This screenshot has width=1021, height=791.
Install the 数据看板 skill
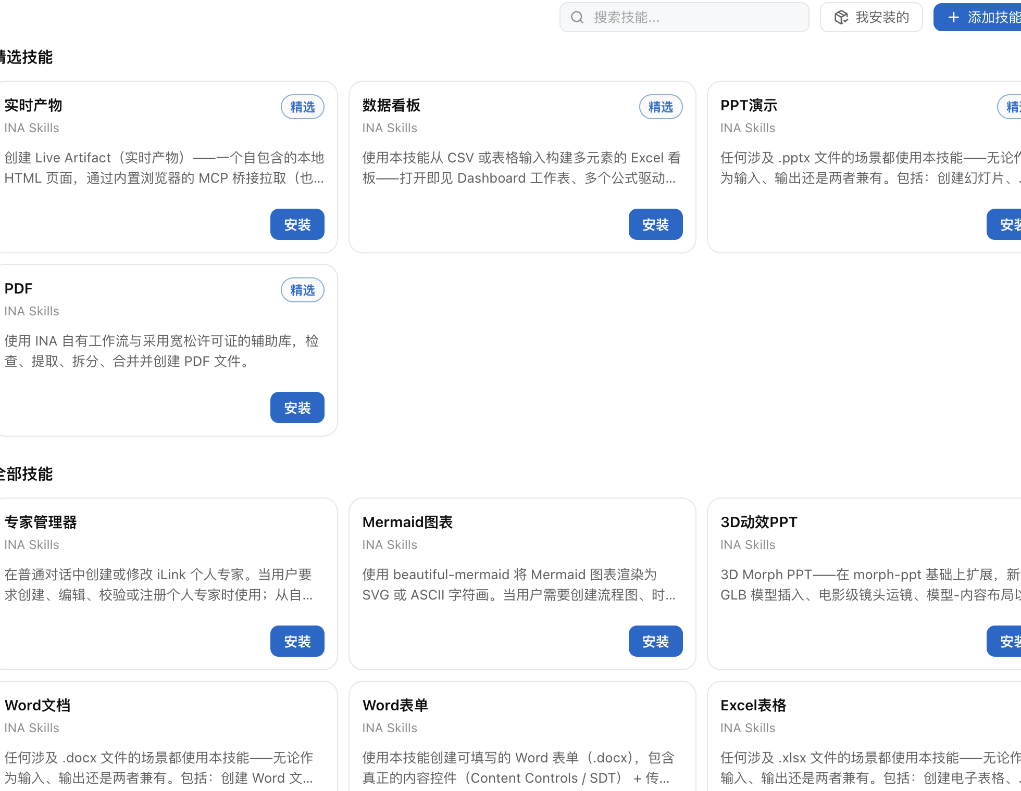655,224
